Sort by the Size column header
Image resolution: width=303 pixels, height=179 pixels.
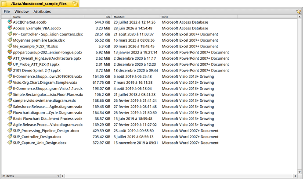coord(97,17)
